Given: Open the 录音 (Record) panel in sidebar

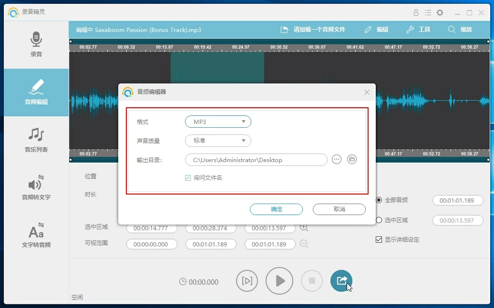Looking at the screenshot, I should coord(36,45).
